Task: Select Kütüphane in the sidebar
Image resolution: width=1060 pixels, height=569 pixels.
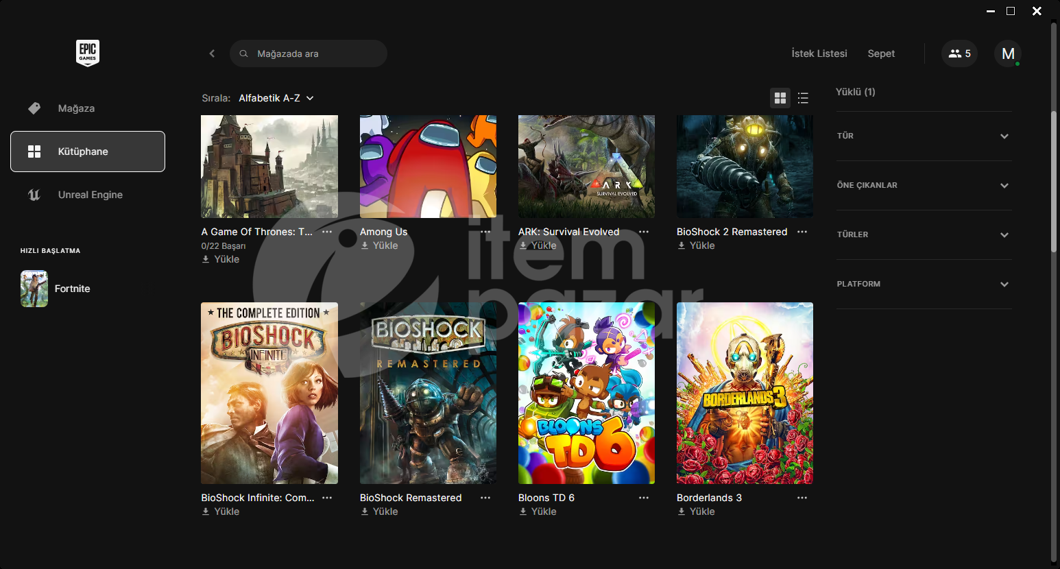Action: coord(88,152)
